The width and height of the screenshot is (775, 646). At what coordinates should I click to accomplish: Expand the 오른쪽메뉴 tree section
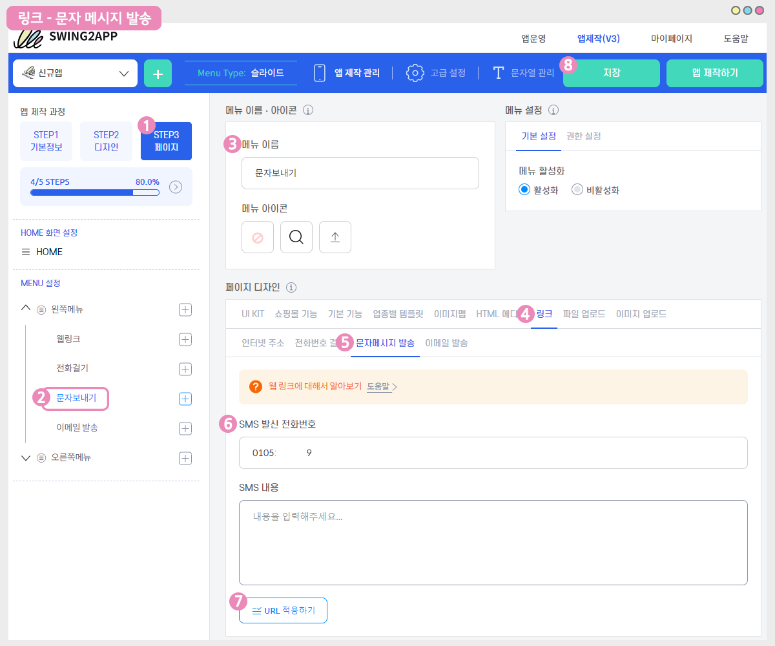[26, 458]
